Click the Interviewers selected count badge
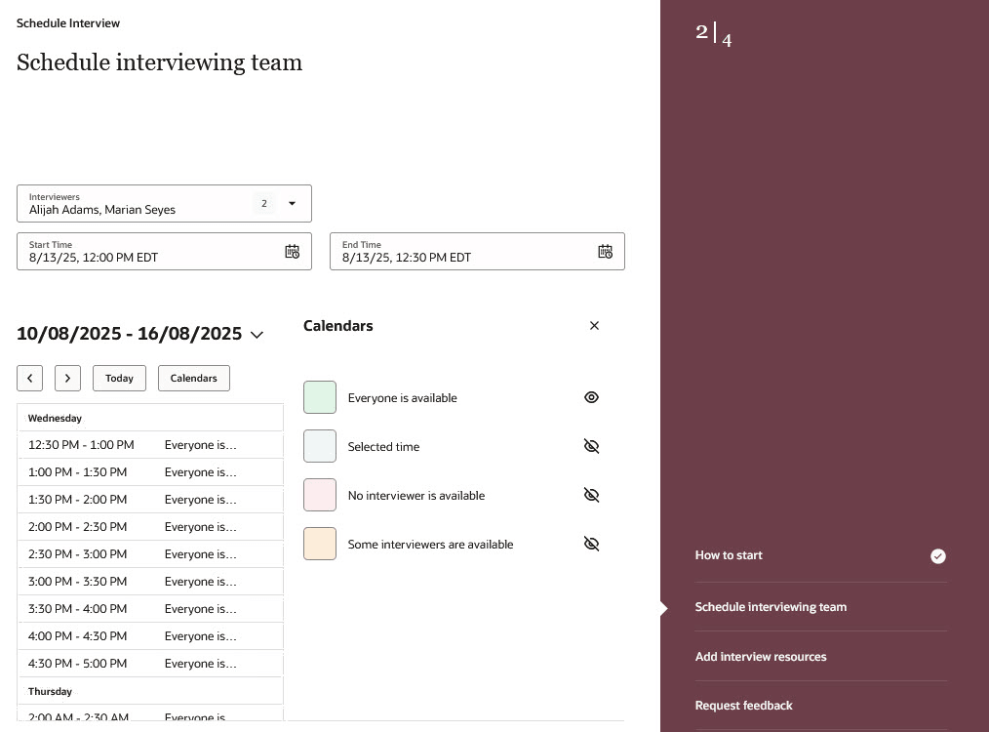 pyautogui.click(x=264, y=204)
